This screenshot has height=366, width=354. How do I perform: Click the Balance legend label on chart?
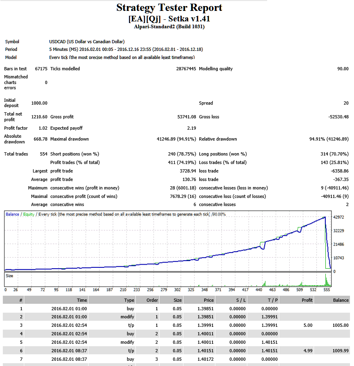coord(13,214)
